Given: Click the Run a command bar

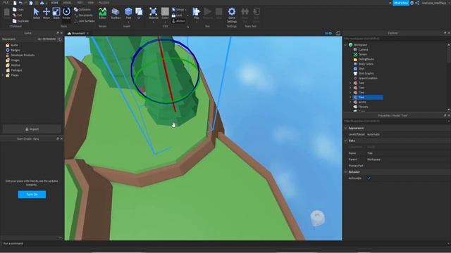Looking at the screenshot, I should (x=224, y=244).
